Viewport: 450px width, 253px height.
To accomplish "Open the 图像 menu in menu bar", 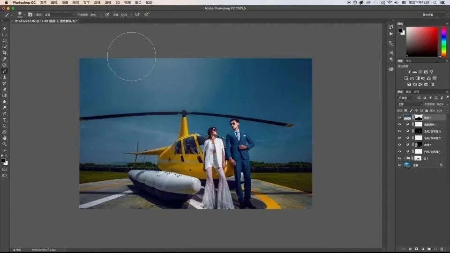I will pyautogui.click(x=65, y=2).
